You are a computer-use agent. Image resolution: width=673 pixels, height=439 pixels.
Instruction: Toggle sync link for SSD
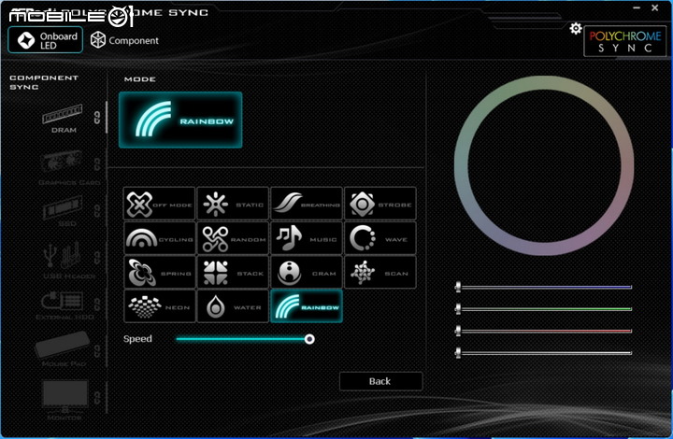97,210
